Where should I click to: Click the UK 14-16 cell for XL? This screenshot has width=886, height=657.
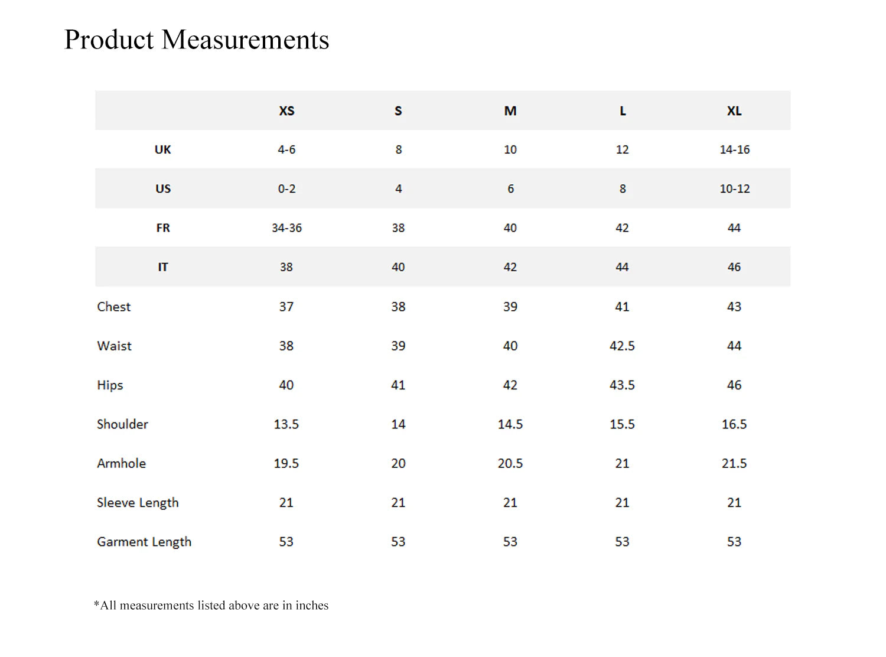click(x=734, y=150)
